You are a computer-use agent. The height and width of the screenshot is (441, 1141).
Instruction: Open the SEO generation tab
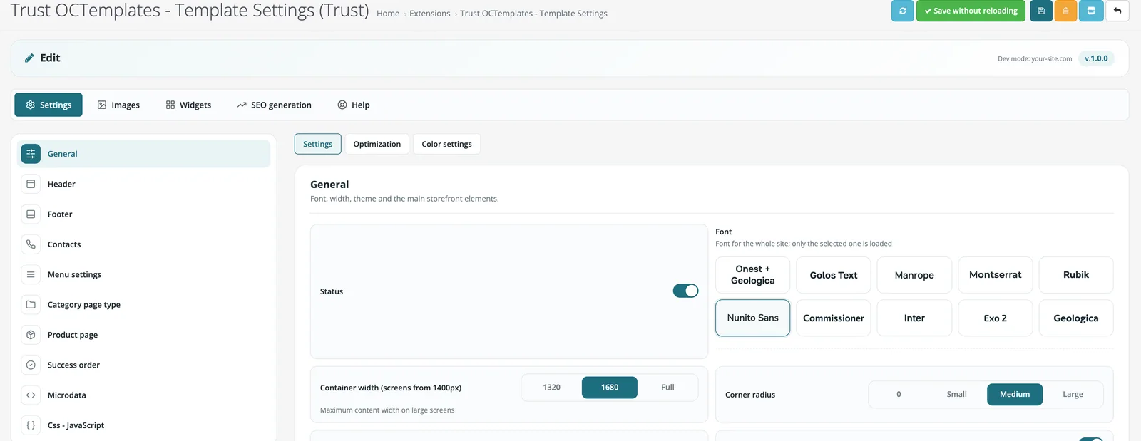click(x=274, y=105)
